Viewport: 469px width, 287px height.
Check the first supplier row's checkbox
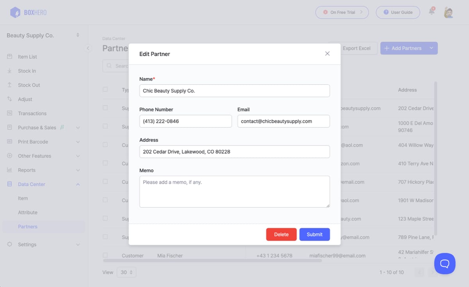pyautogui.click(x=105, y=108)
